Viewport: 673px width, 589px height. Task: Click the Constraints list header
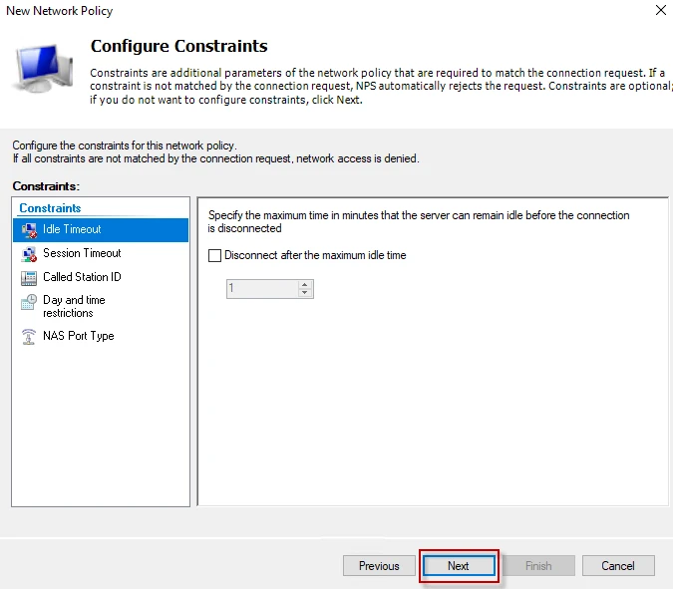[x=50, y=208]
